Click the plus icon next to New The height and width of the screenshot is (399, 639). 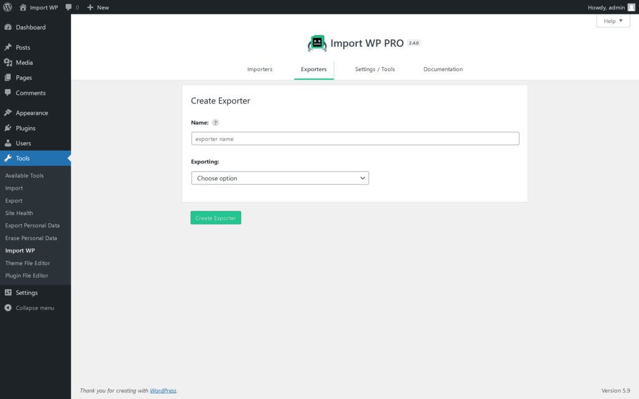[90, 7]
